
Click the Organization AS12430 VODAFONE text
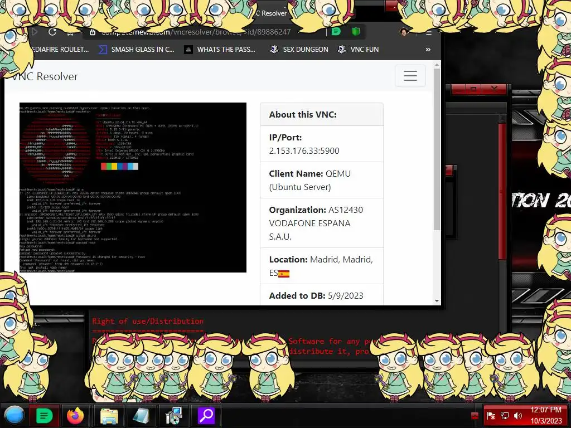[316, 223]
